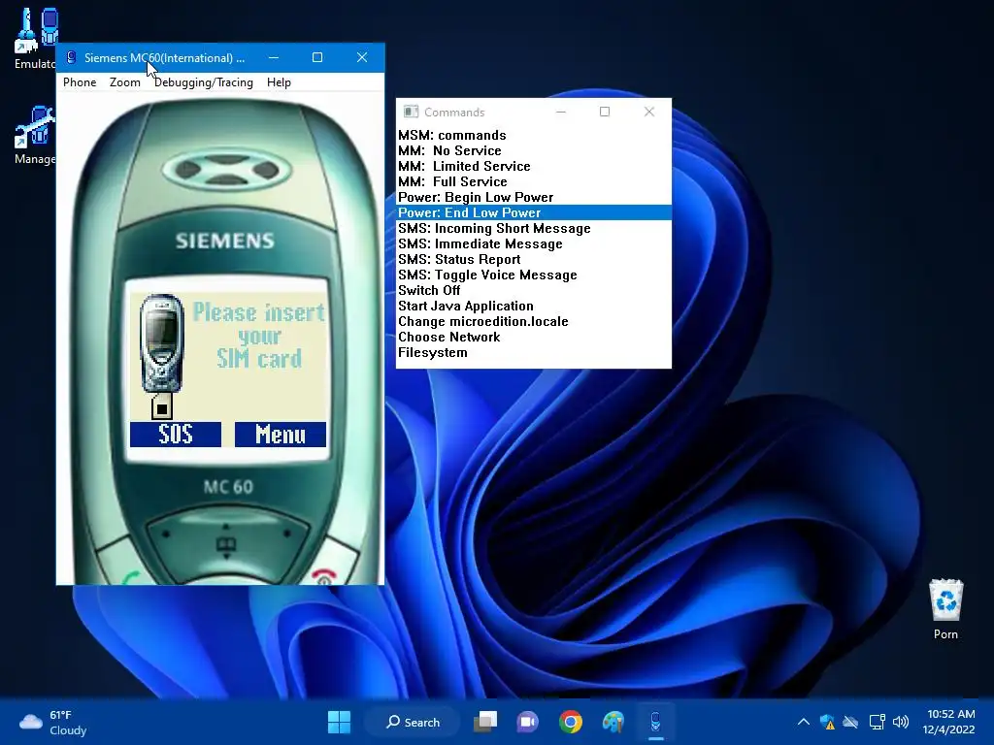Click the Commands window title icon
Viewport: 994px width, 745px height.
[411, 112]
